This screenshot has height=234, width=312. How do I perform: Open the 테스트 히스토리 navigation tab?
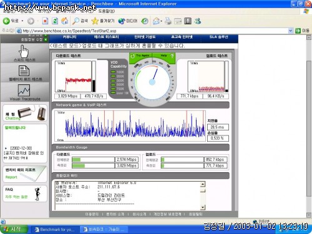point(106,37)
